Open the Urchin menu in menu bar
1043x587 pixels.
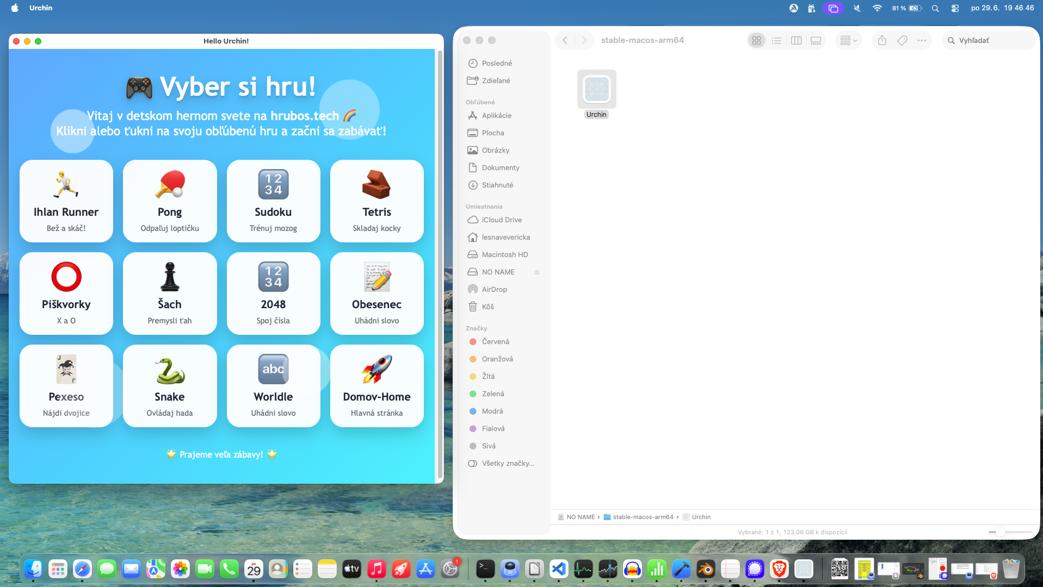click(x=41, y=8)
